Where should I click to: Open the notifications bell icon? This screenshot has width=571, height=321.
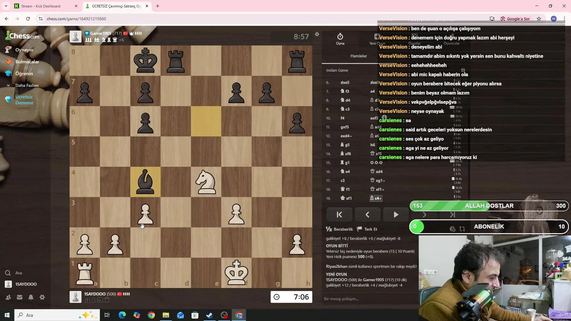click(31, 297)
